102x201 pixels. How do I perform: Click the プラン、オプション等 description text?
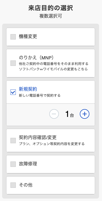point(52,144)
